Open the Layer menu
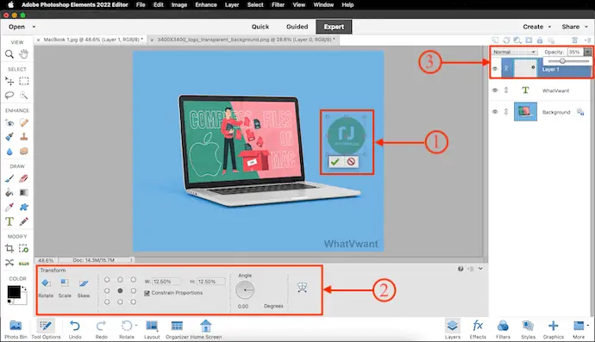Viewport: 595px width, 342px height. pos(231,5)
